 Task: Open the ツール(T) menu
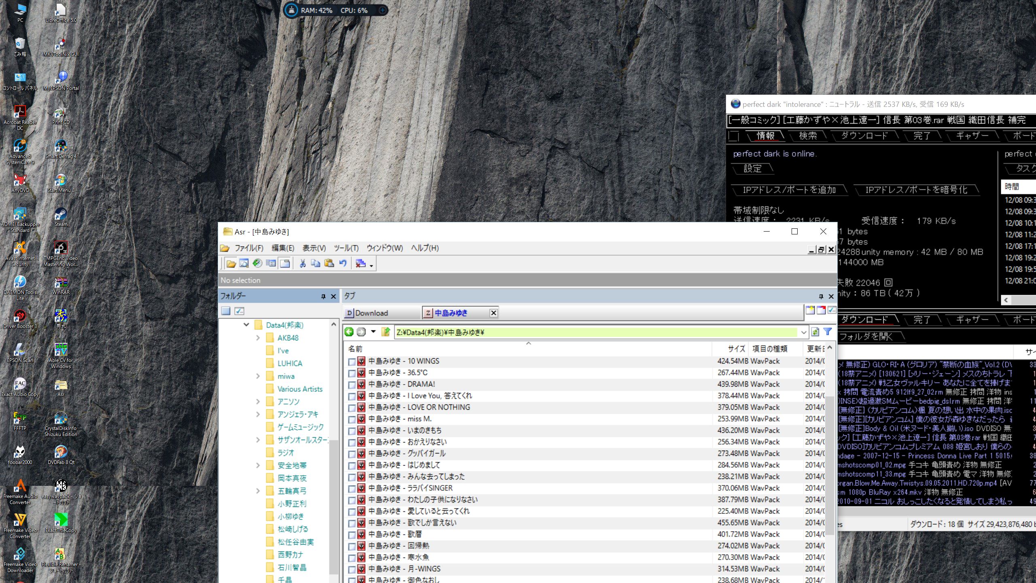coord(346,248)
